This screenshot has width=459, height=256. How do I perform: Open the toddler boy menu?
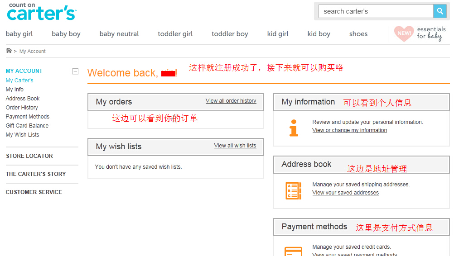point(230,34)
